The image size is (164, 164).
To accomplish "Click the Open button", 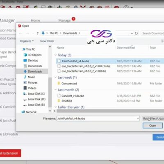I will (153, 125).
